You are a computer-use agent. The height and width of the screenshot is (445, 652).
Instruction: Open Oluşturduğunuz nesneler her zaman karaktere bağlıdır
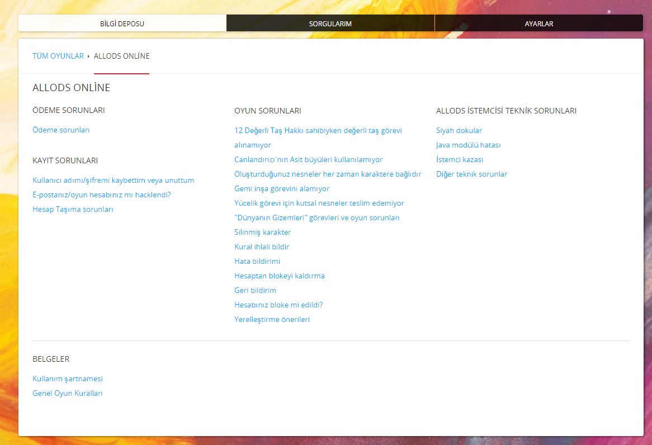tap(328, 174)
